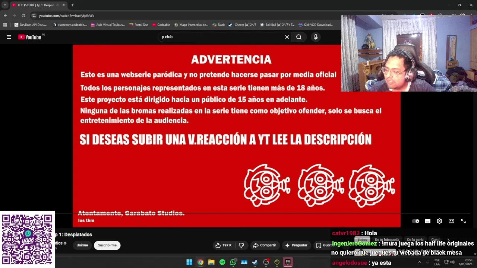Open OBS Studio from the taskbar
The image size is (477, 268).
(266, 262)
